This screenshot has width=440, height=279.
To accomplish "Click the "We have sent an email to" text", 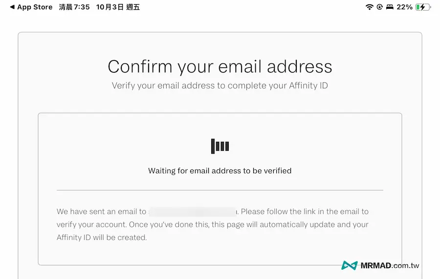I will point(101,212).
